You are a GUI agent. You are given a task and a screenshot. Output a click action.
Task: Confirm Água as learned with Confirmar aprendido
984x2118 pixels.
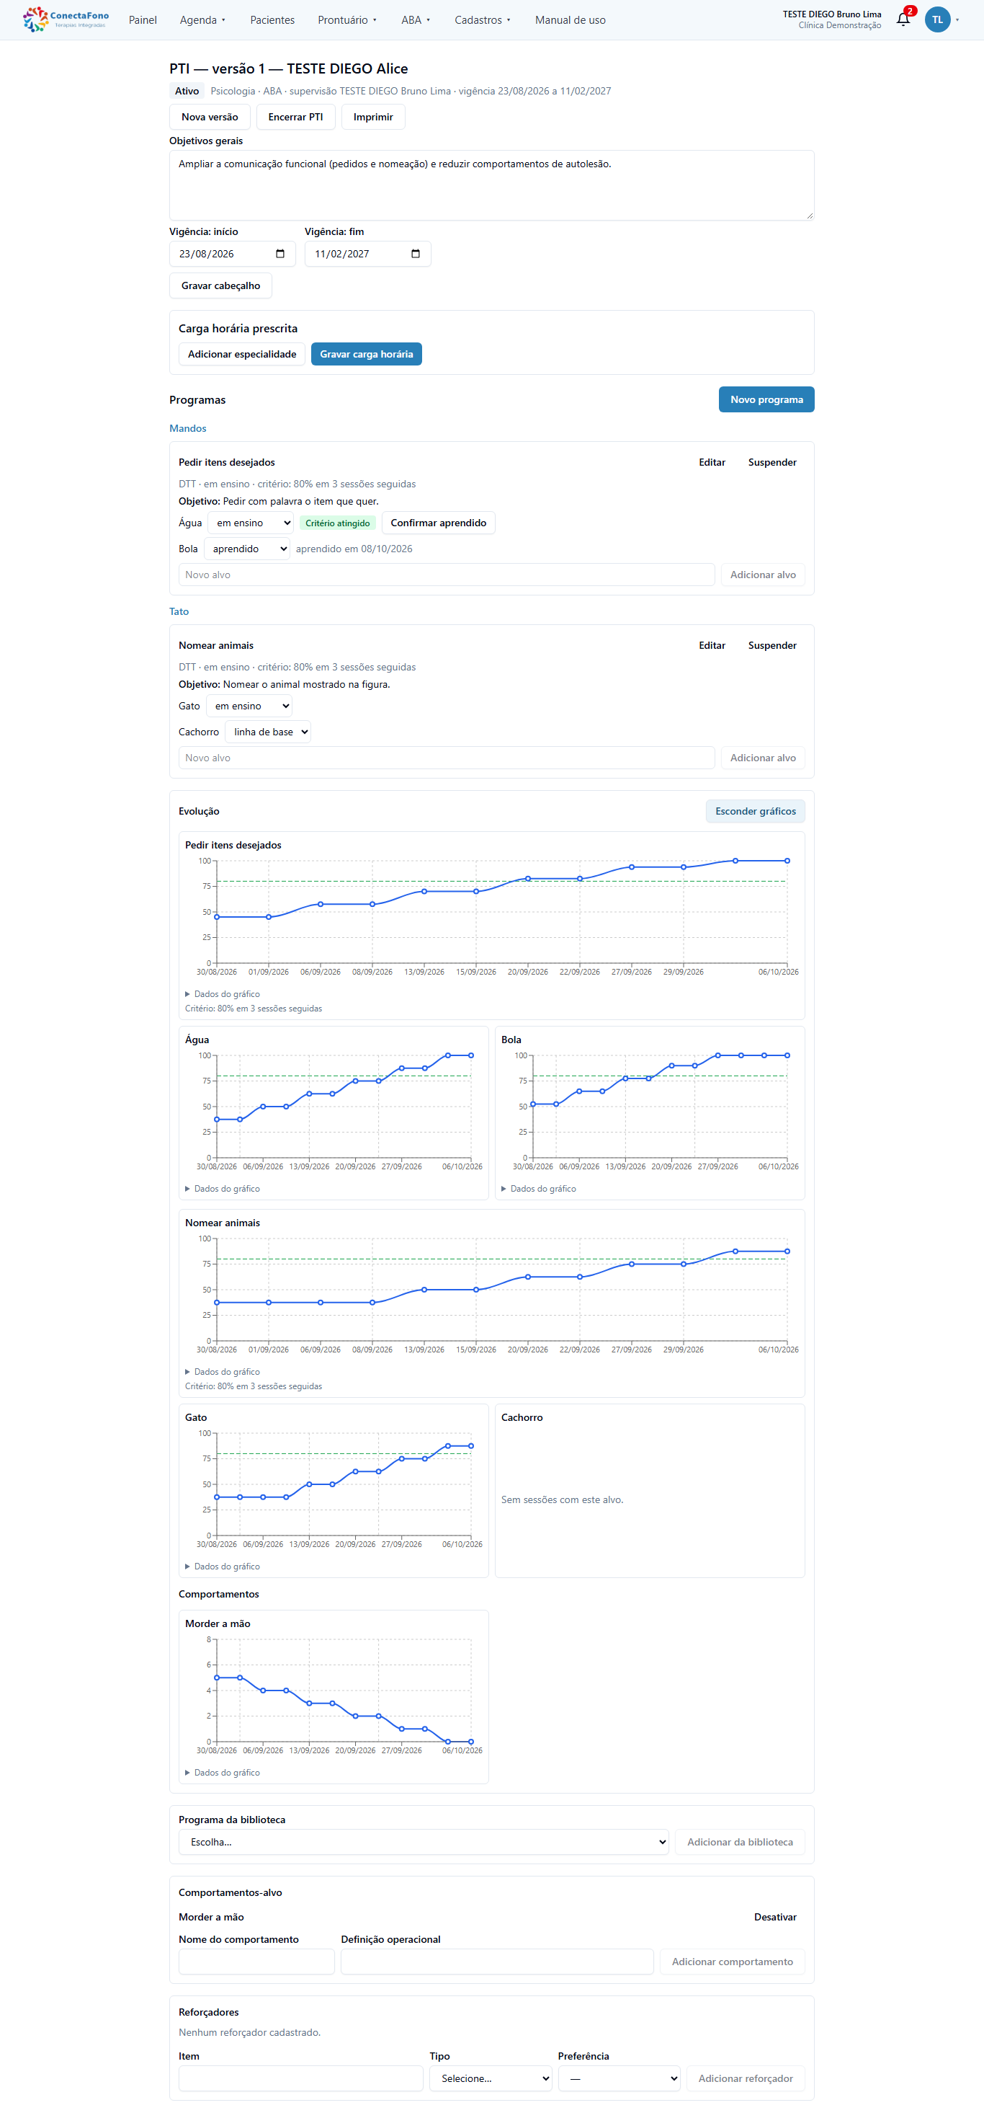(x=439, y=523)
